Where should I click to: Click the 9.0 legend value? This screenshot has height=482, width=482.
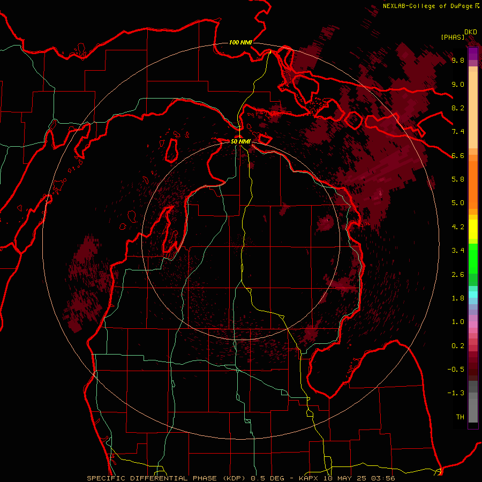tap(458, 84)
